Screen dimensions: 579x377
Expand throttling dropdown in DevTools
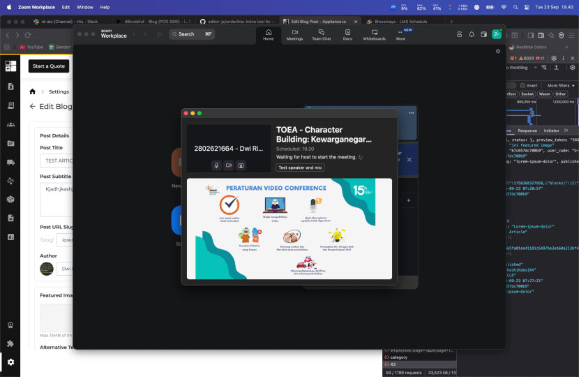tap(522, 68)
